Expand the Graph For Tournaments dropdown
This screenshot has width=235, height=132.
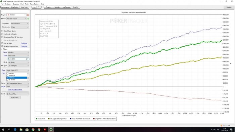pos(19,24)
